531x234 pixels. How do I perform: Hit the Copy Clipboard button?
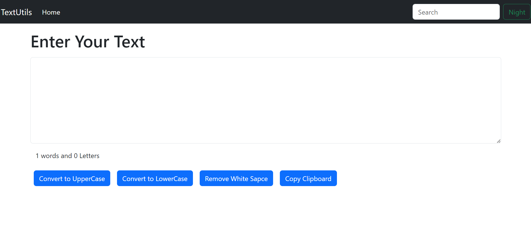[x=308, y=179]
